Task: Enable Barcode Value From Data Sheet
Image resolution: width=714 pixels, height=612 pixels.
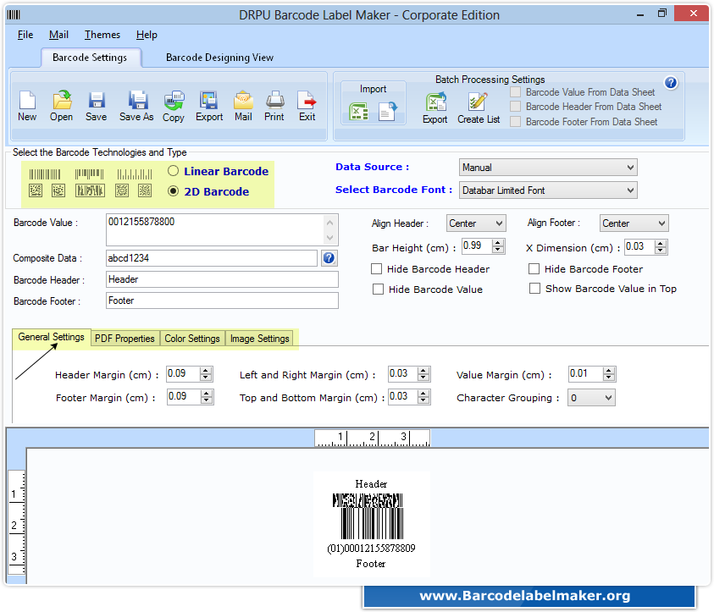Action: click(516, 92)
